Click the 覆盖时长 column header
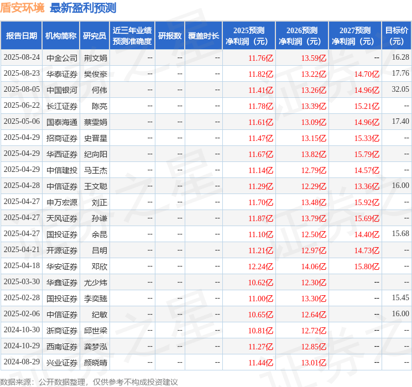 click(204, 36)
